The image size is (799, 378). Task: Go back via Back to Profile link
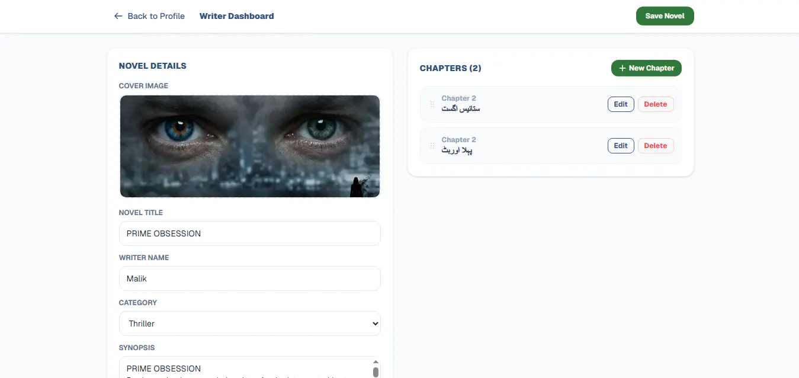pos(149,16)
